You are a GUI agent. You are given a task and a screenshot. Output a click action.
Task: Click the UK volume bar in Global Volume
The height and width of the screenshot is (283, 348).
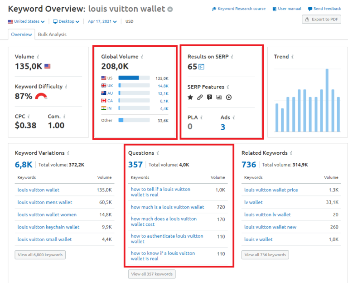tap(134, 85)
